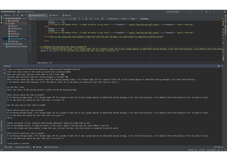Open the Event Log button

(219, 147)
